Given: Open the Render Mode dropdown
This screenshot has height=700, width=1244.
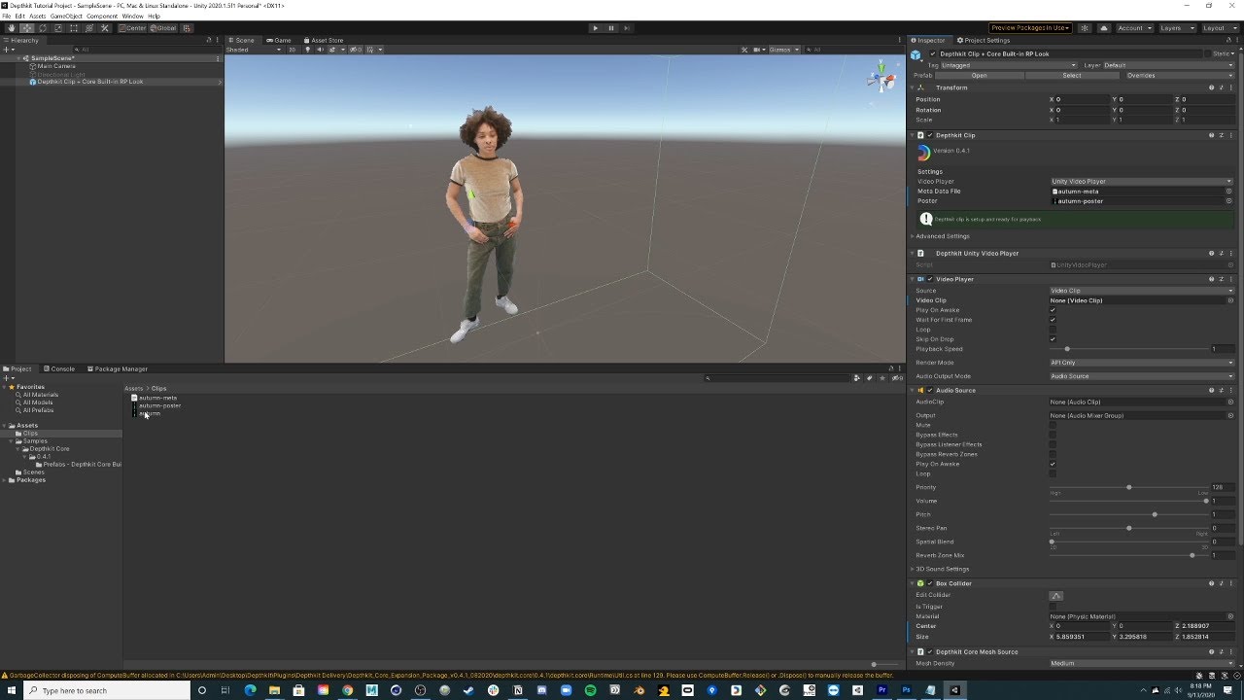Looking at the screenshot, I should [1141, 363].
